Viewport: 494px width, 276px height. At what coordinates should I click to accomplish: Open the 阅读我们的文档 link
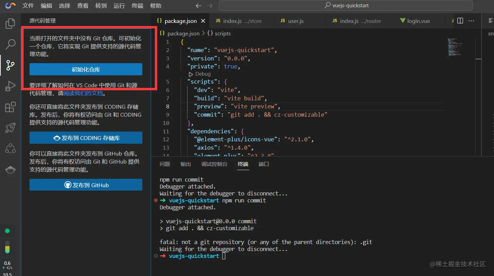pos(83,93)
